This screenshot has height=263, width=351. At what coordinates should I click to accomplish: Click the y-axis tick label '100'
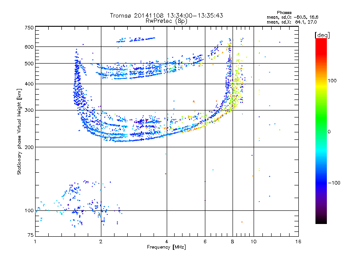[29, 210]
